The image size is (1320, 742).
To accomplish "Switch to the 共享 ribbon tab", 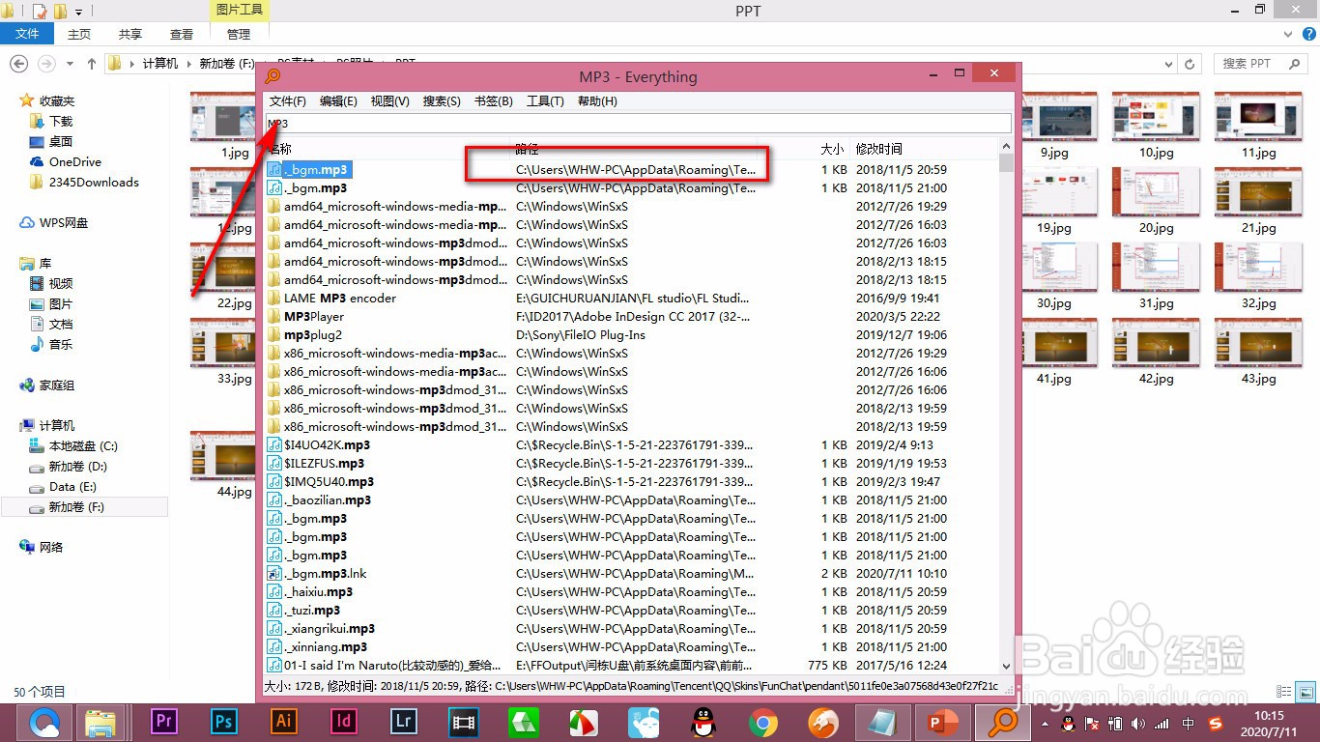I will 130,34.
